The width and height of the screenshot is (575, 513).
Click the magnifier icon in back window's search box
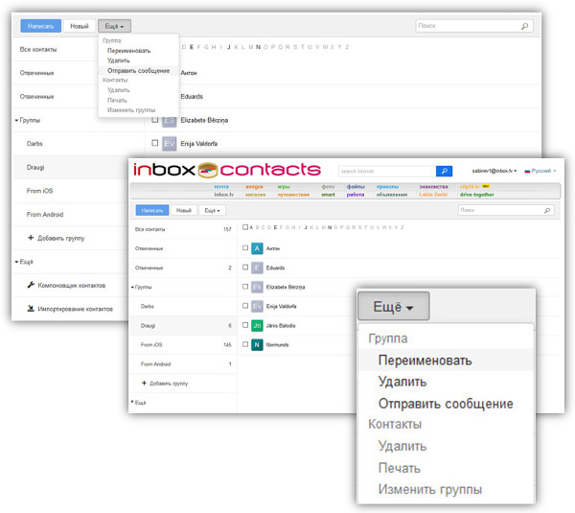(x=524, y=26)
